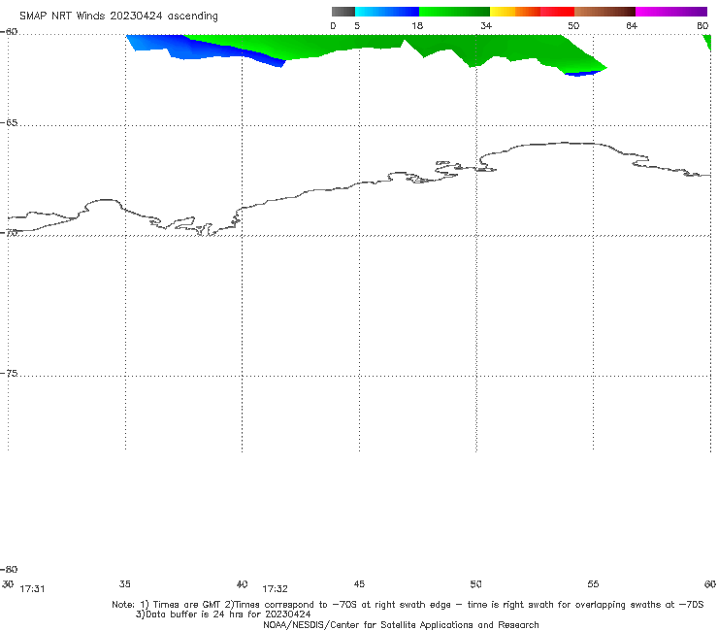718x631 pixels.
Task: Click the '45' longitude axis label
Action: 359,583
